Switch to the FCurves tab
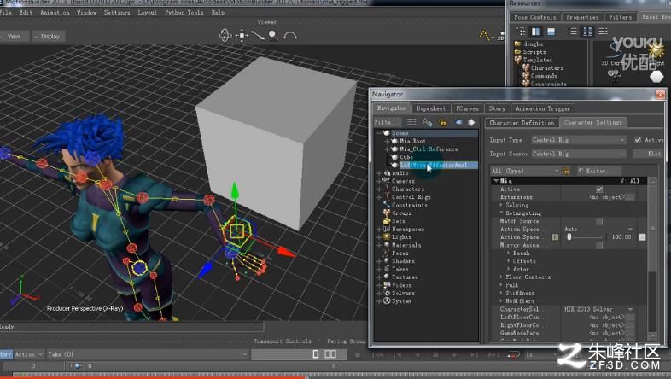This screenshot has width=671, height=379. point(467,108)
